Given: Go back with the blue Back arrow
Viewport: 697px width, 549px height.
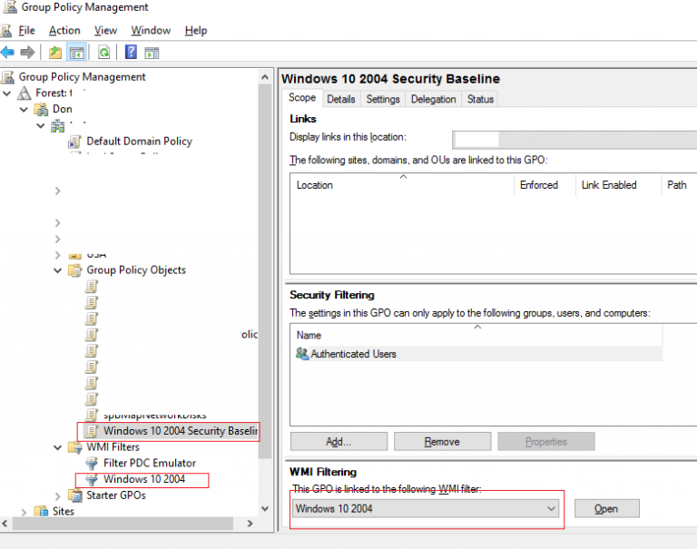Looking at the screenshot, I should [7, 53].
